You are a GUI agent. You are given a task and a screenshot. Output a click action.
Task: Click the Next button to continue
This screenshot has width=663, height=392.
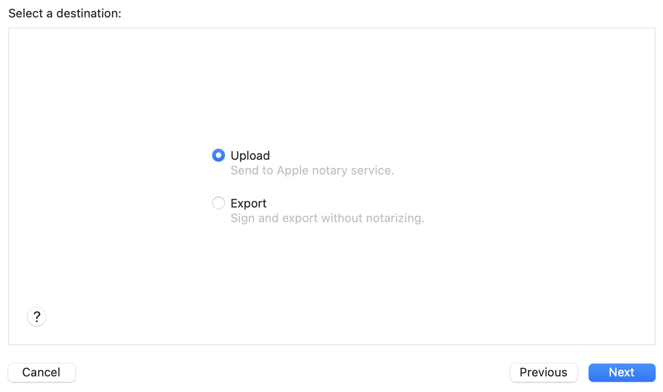(x=622, y=372)
